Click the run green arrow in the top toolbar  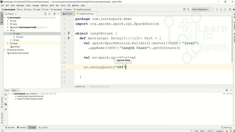213,10
